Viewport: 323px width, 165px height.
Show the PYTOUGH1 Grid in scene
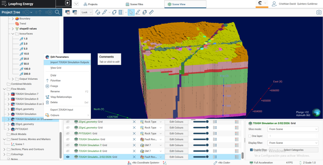(68, 133)
